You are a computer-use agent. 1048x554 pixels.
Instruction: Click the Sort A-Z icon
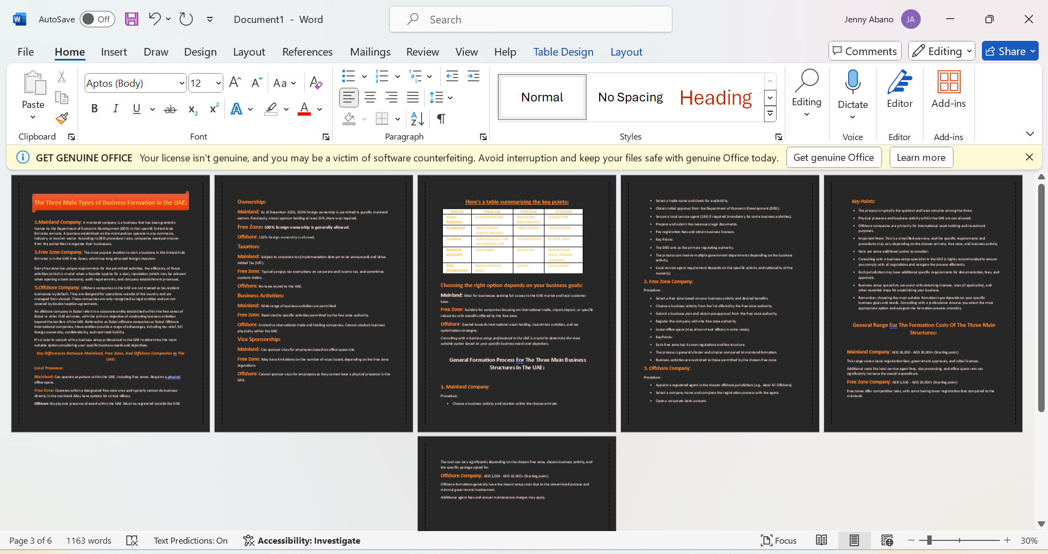[x=417, y=118]
